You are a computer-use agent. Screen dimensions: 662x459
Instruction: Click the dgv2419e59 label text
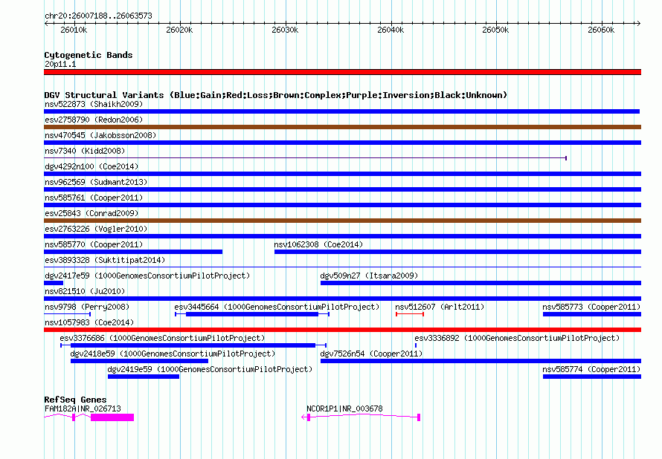(210, 369)
